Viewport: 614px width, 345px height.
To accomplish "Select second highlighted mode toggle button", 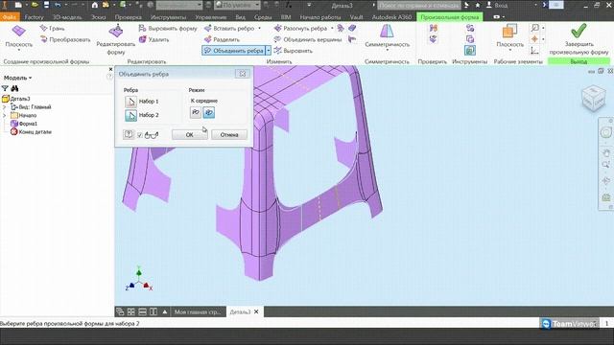I will 209,113.
